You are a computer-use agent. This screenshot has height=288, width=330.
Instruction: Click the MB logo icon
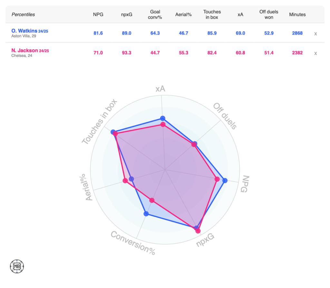pos(17,266)
